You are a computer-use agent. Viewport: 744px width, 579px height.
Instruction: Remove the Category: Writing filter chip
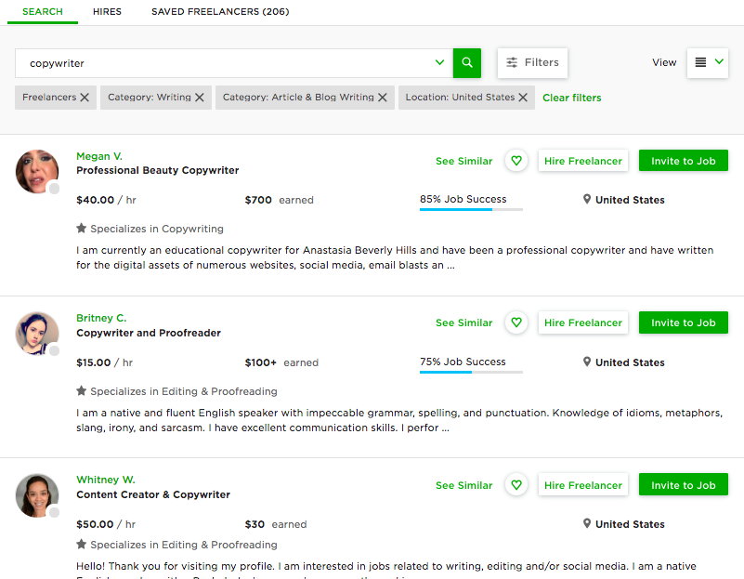(x=200, y=98)
